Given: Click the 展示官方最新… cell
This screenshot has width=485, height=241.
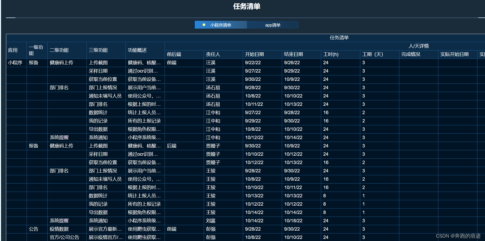Looking at the screenshot, I should click(106, 229).
